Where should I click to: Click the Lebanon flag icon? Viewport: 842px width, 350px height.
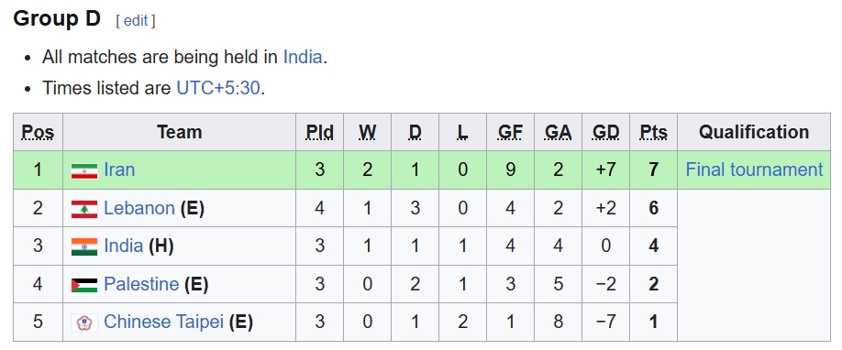[84, 209]
